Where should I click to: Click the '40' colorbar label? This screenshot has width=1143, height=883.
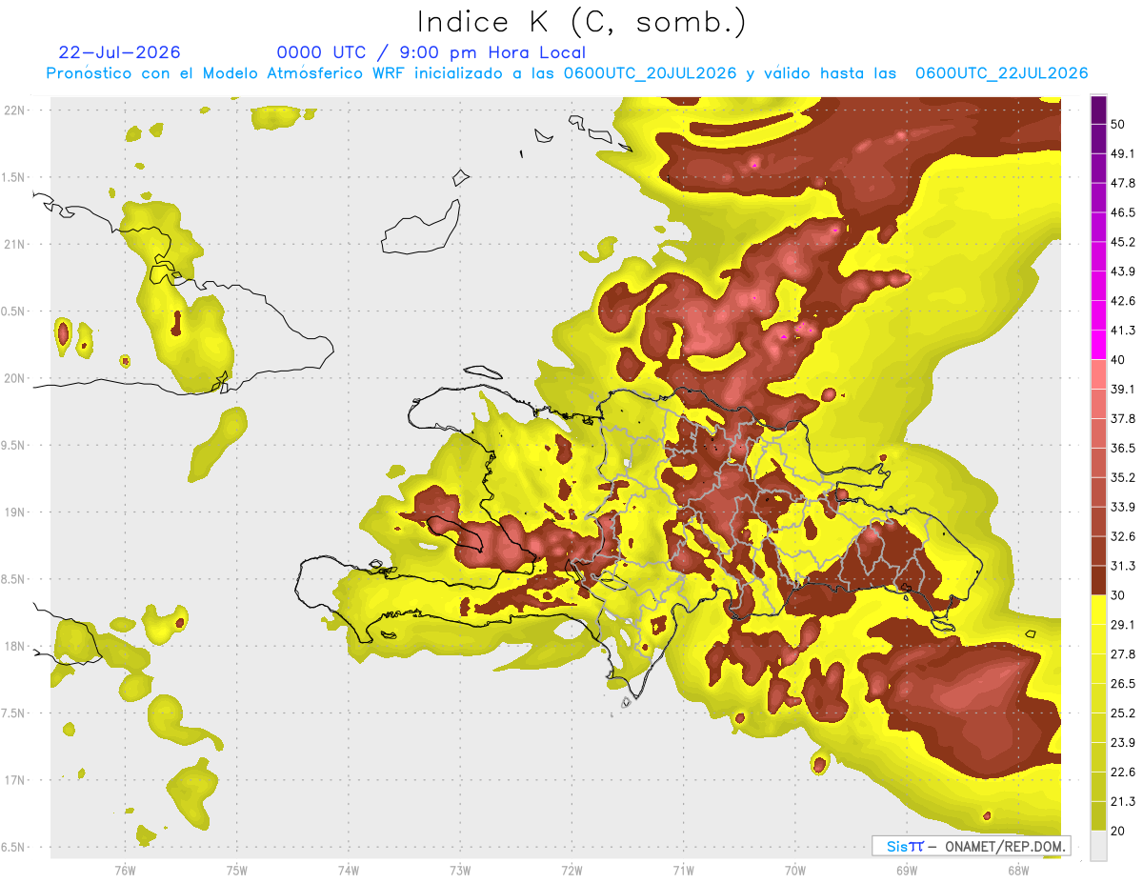coord(1118,359)
